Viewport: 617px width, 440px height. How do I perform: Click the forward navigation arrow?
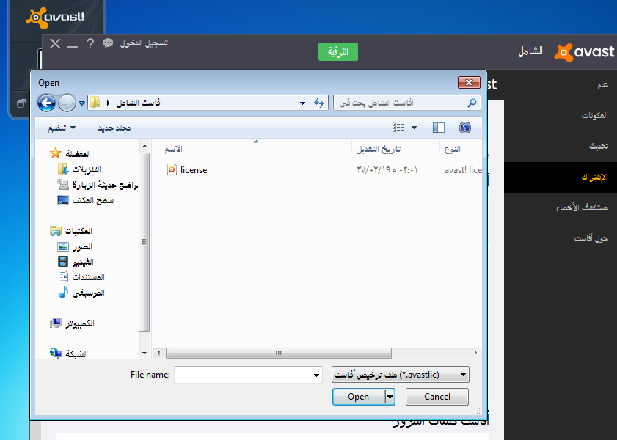[67, 103]
